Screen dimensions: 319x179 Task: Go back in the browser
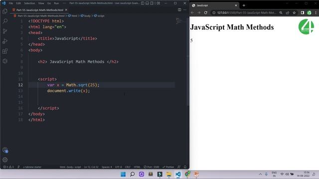point(192,12)
